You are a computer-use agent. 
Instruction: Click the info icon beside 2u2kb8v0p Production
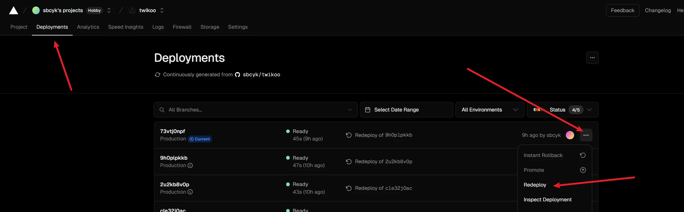point(190,192)
